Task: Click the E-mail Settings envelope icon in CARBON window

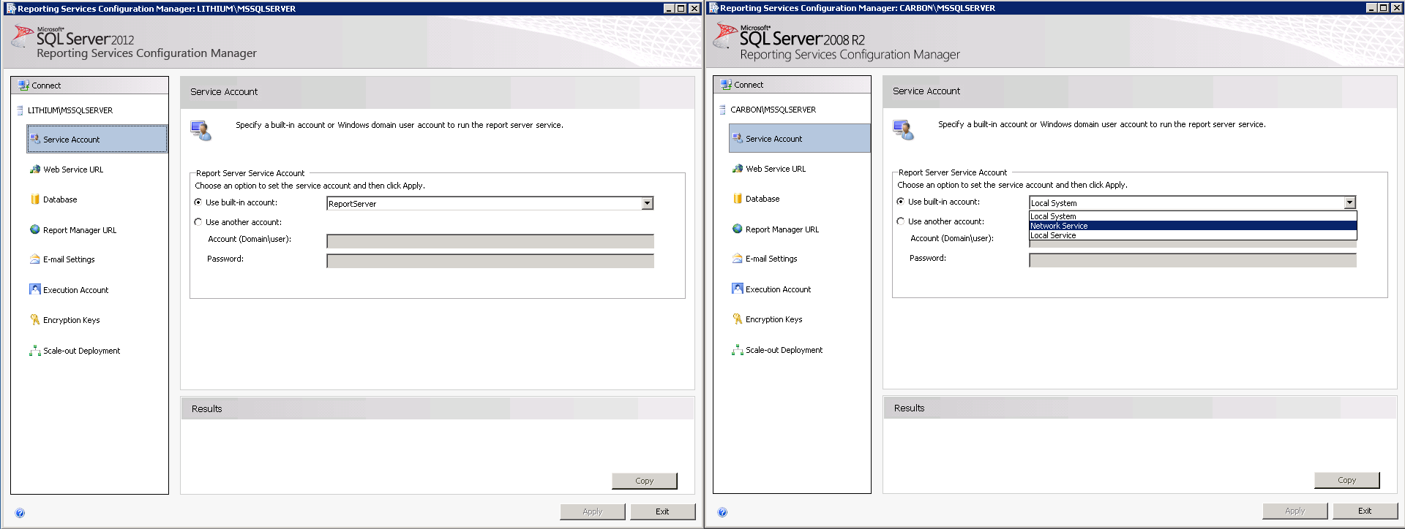Action: [x=738, y=259]
